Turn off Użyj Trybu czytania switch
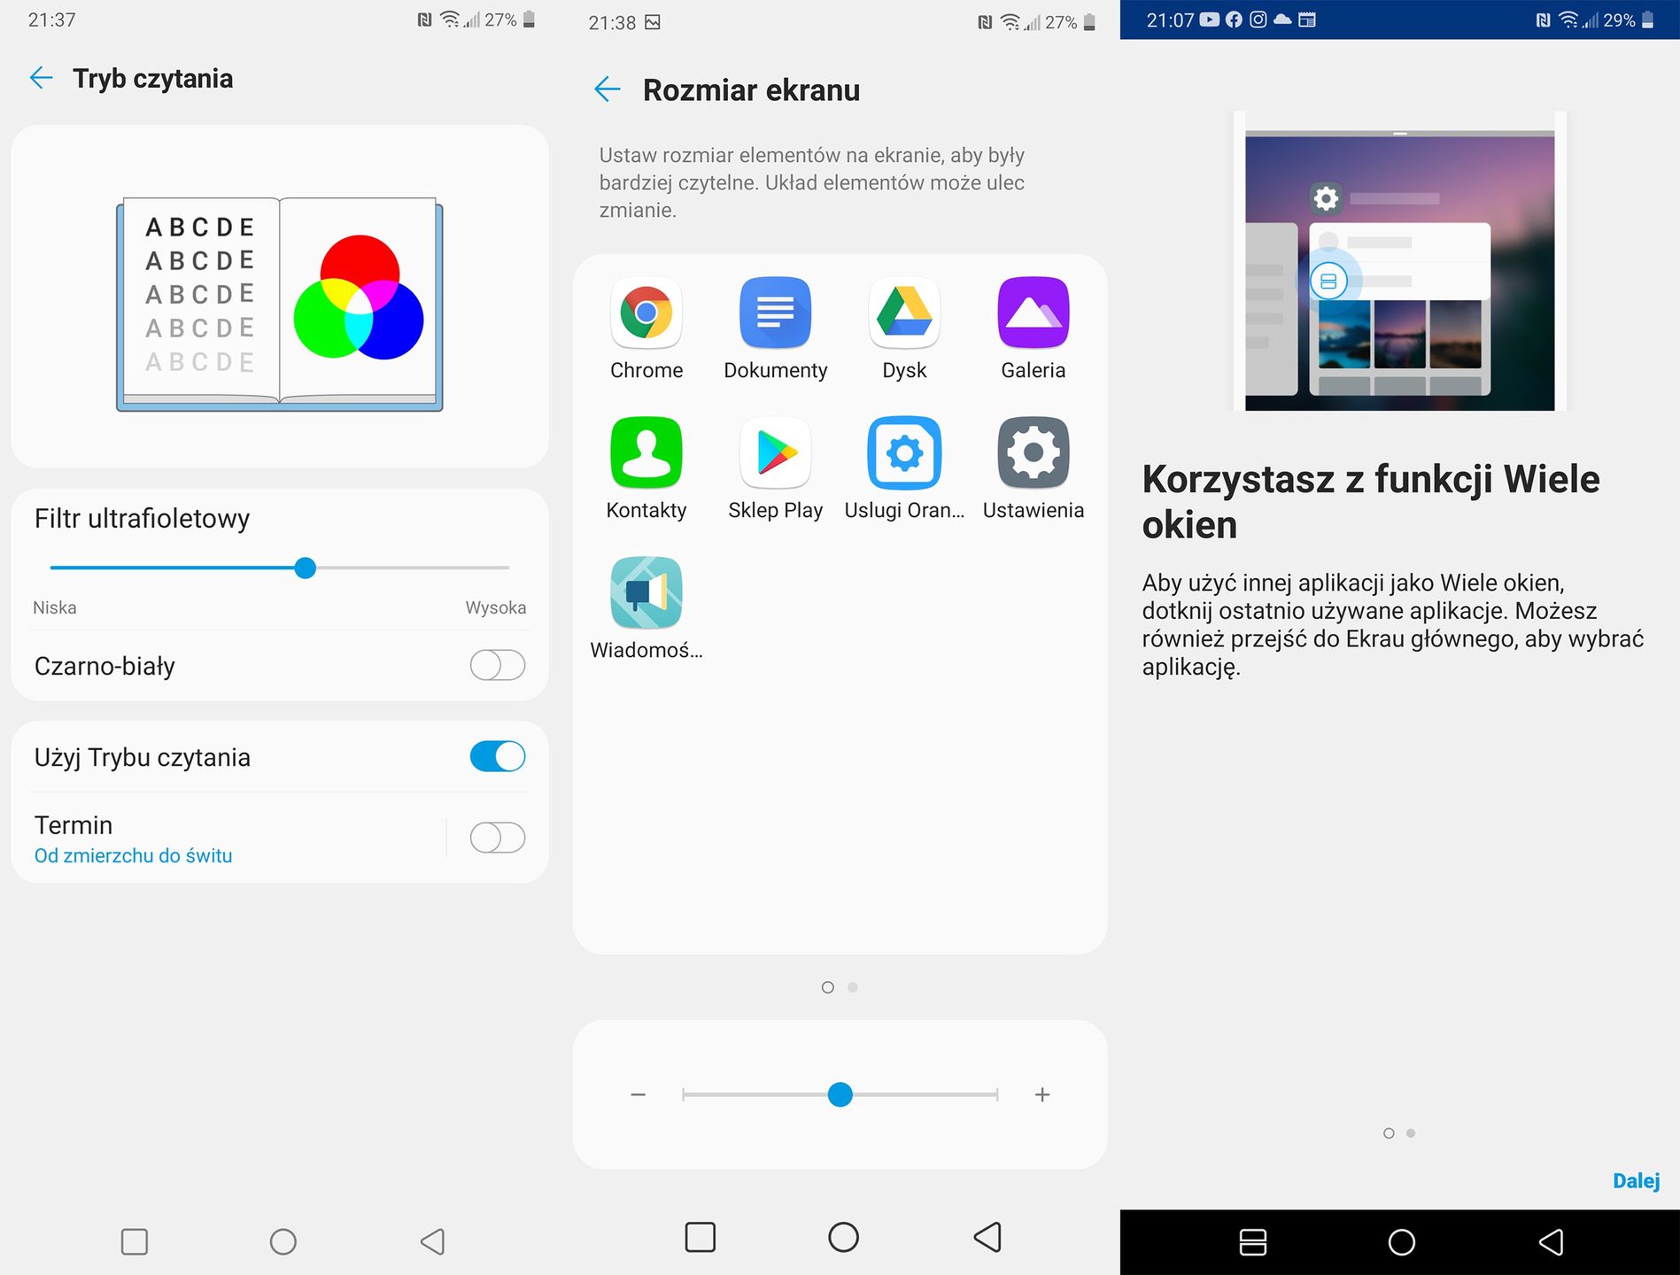The image size is (1680, 1275). [498, 757]
